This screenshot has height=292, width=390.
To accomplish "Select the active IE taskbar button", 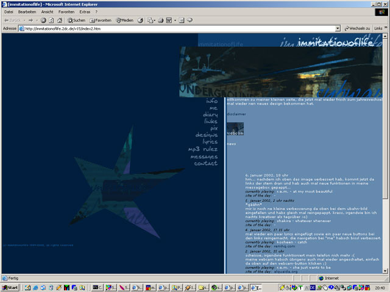I will (256, 288).
